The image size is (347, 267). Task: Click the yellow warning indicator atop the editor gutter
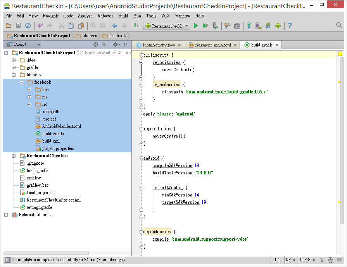tap(340, 54)
